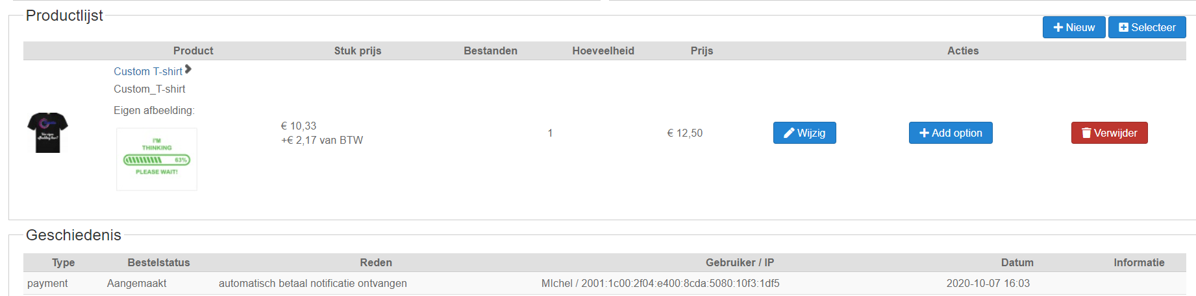The height and width of the screenshot is (296, 1196).
Task: Click the plus icon on Add option
Action: (x=924, y=133)
